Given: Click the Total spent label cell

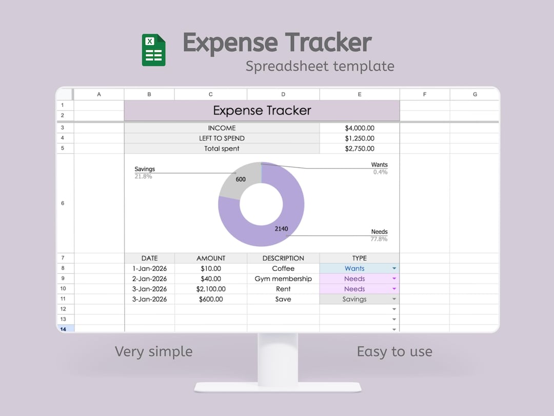Looking at the screenshot, I should [x=222, y=148].
